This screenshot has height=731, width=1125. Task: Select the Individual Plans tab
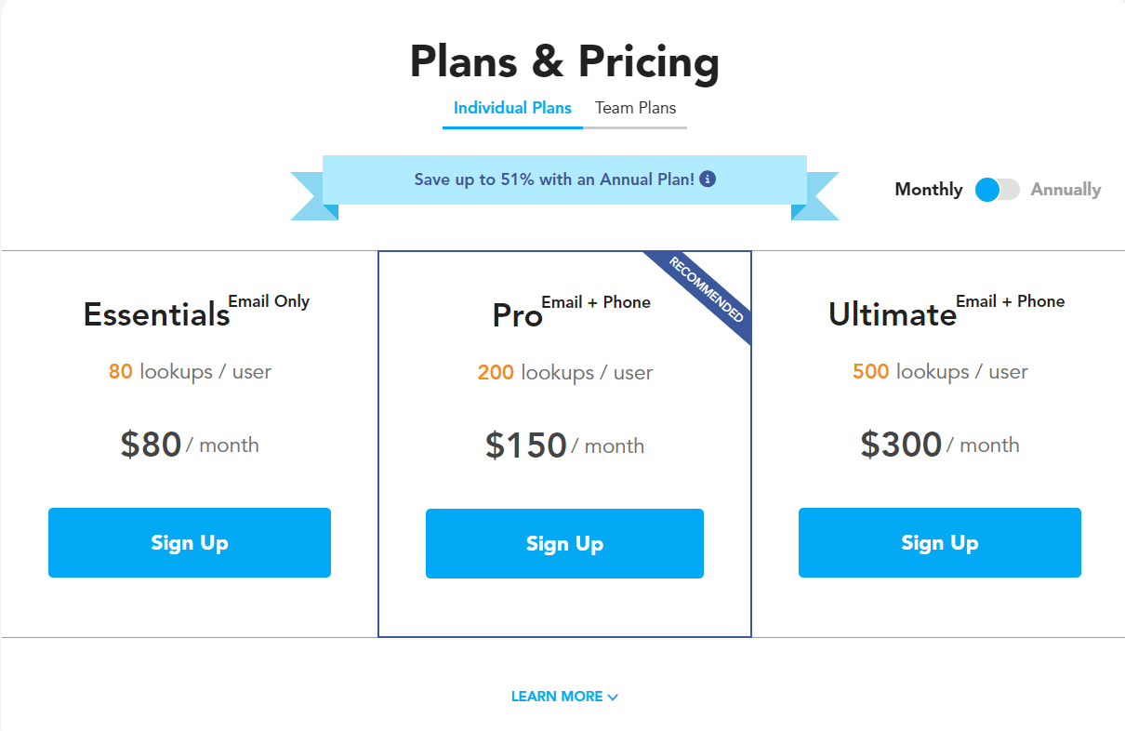[512, 108]
